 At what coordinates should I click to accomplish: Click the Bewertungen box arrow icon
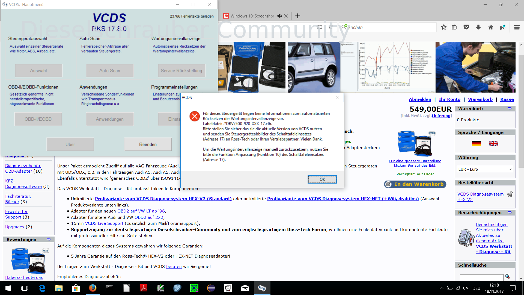coord(49,239)
